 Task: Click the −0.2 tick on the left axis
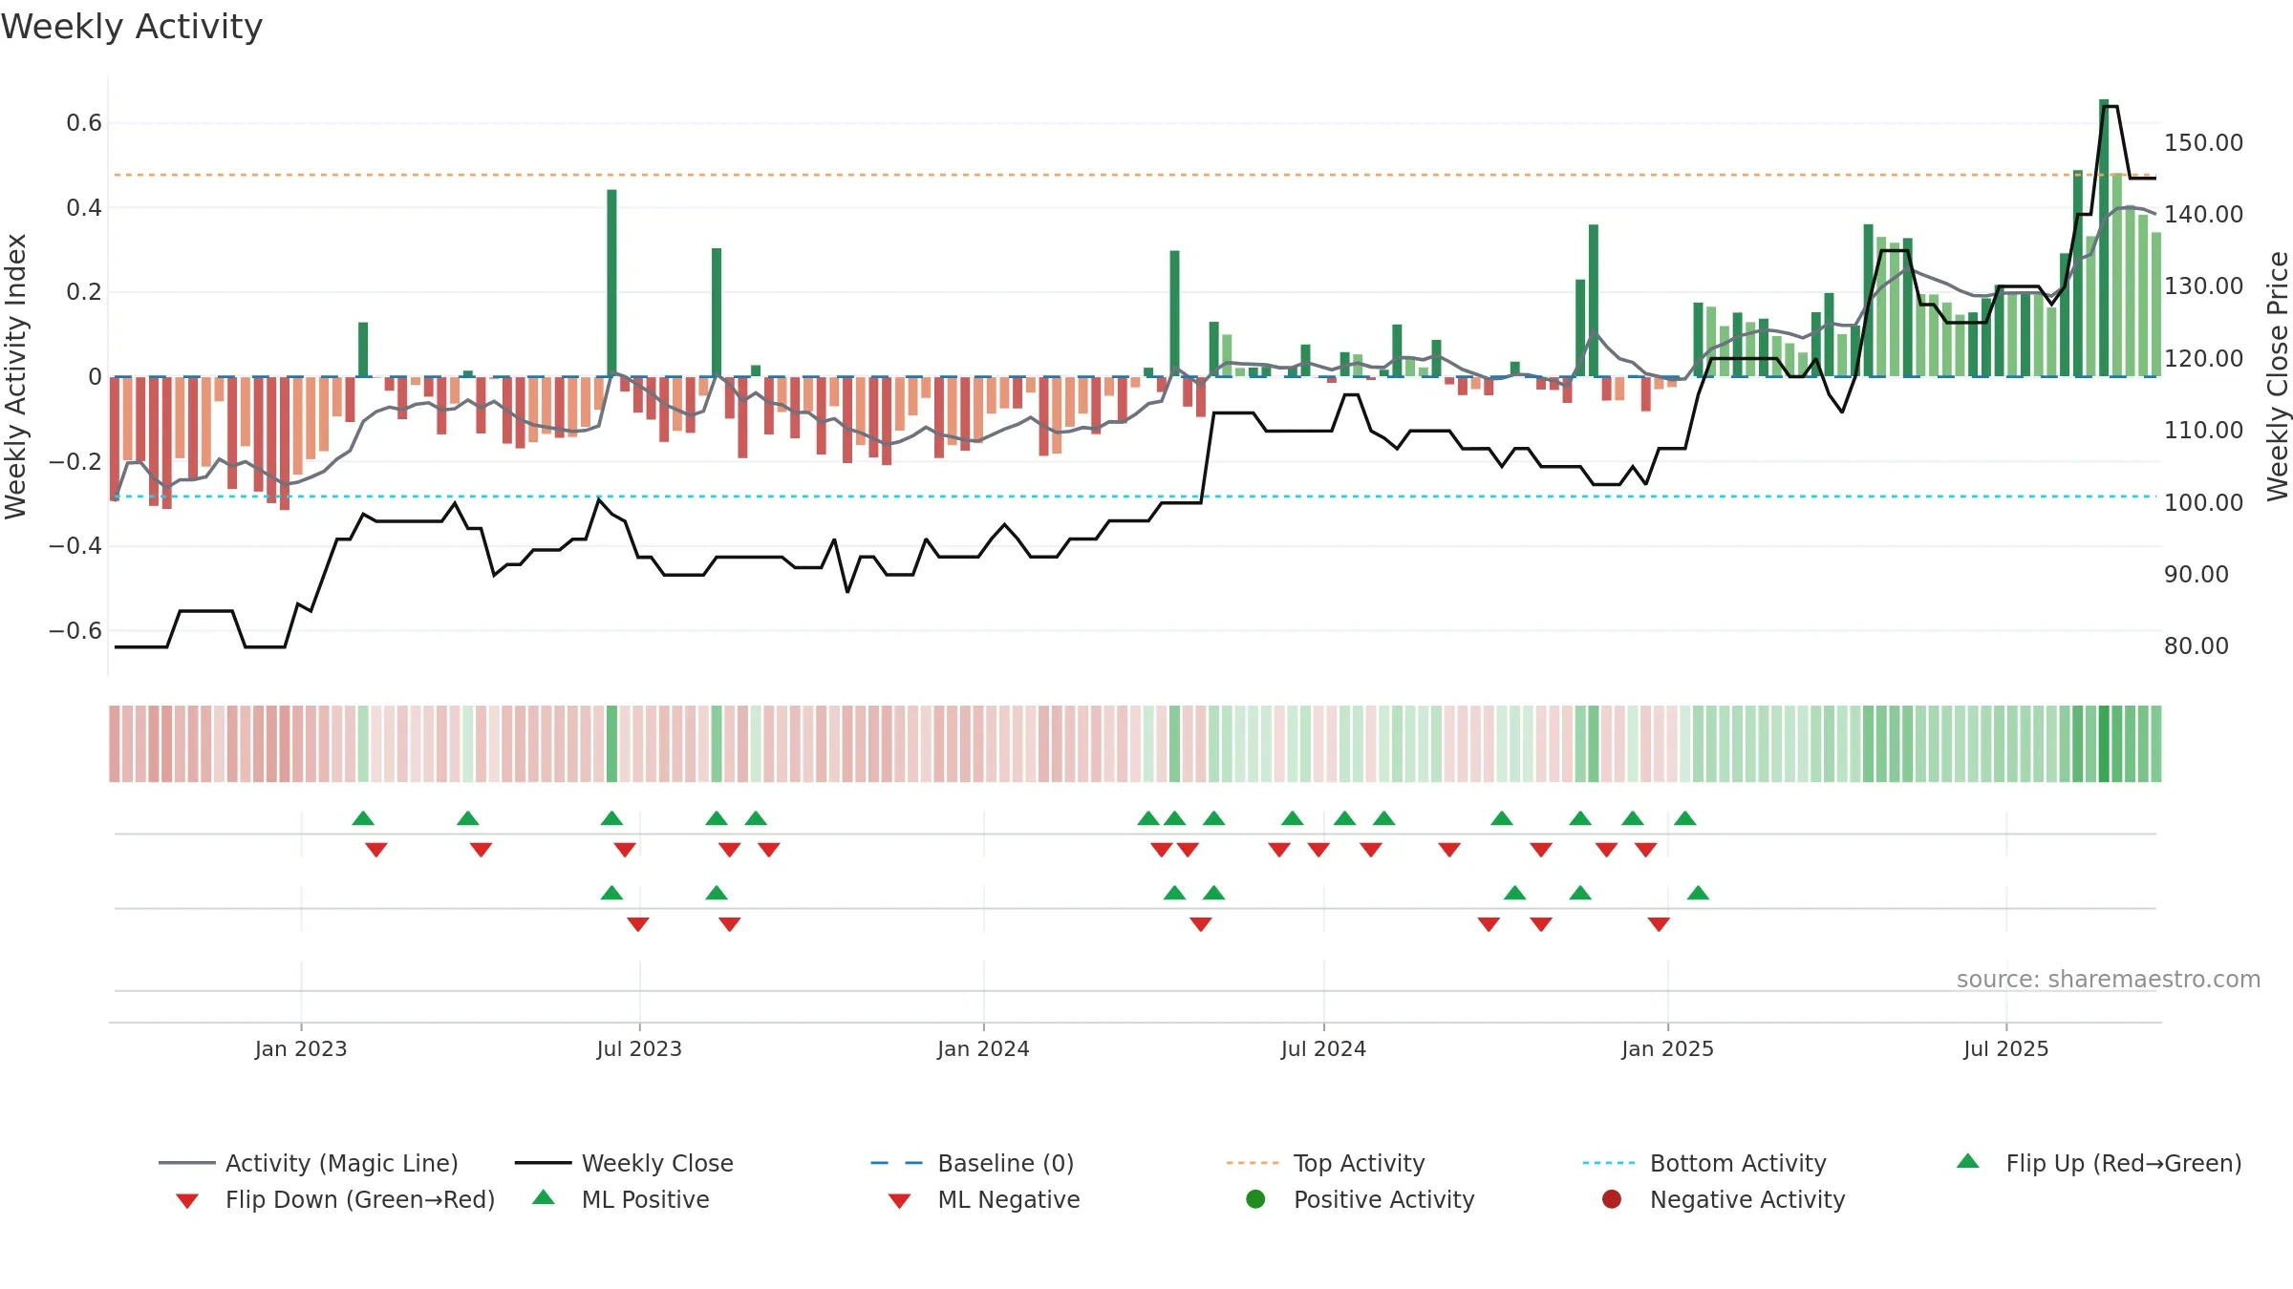tap(75, 461)
